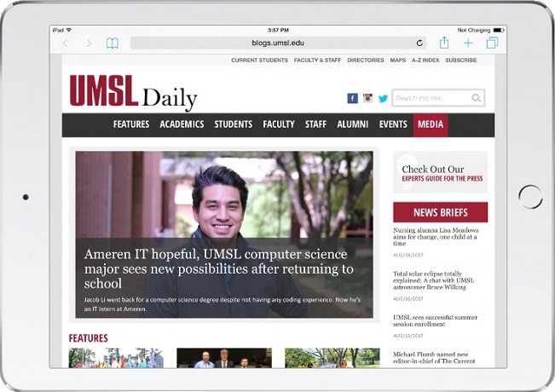The height and width of the screenshot is (392, 555).
Task: Click Current Students link
Action: pos(259,61)
